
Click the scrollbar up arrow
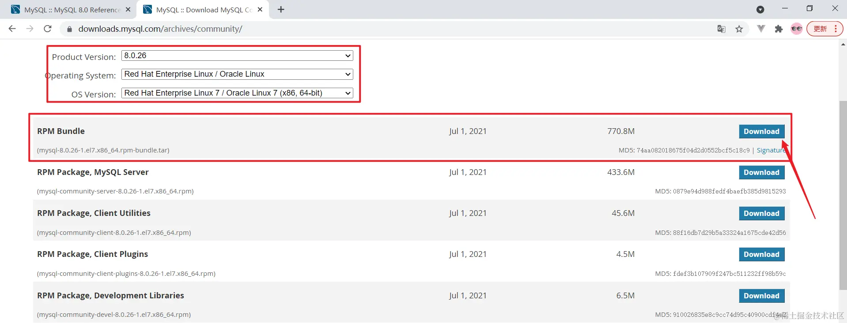[x=843, y=44]
